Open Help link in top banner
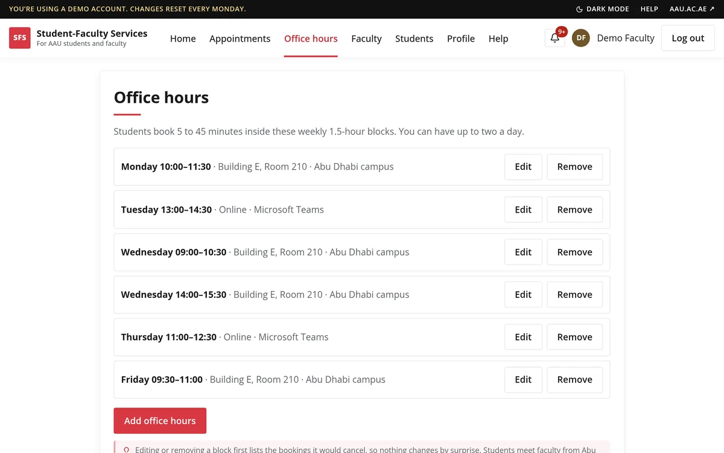724x453 pixels. click(x=649, y=9)
